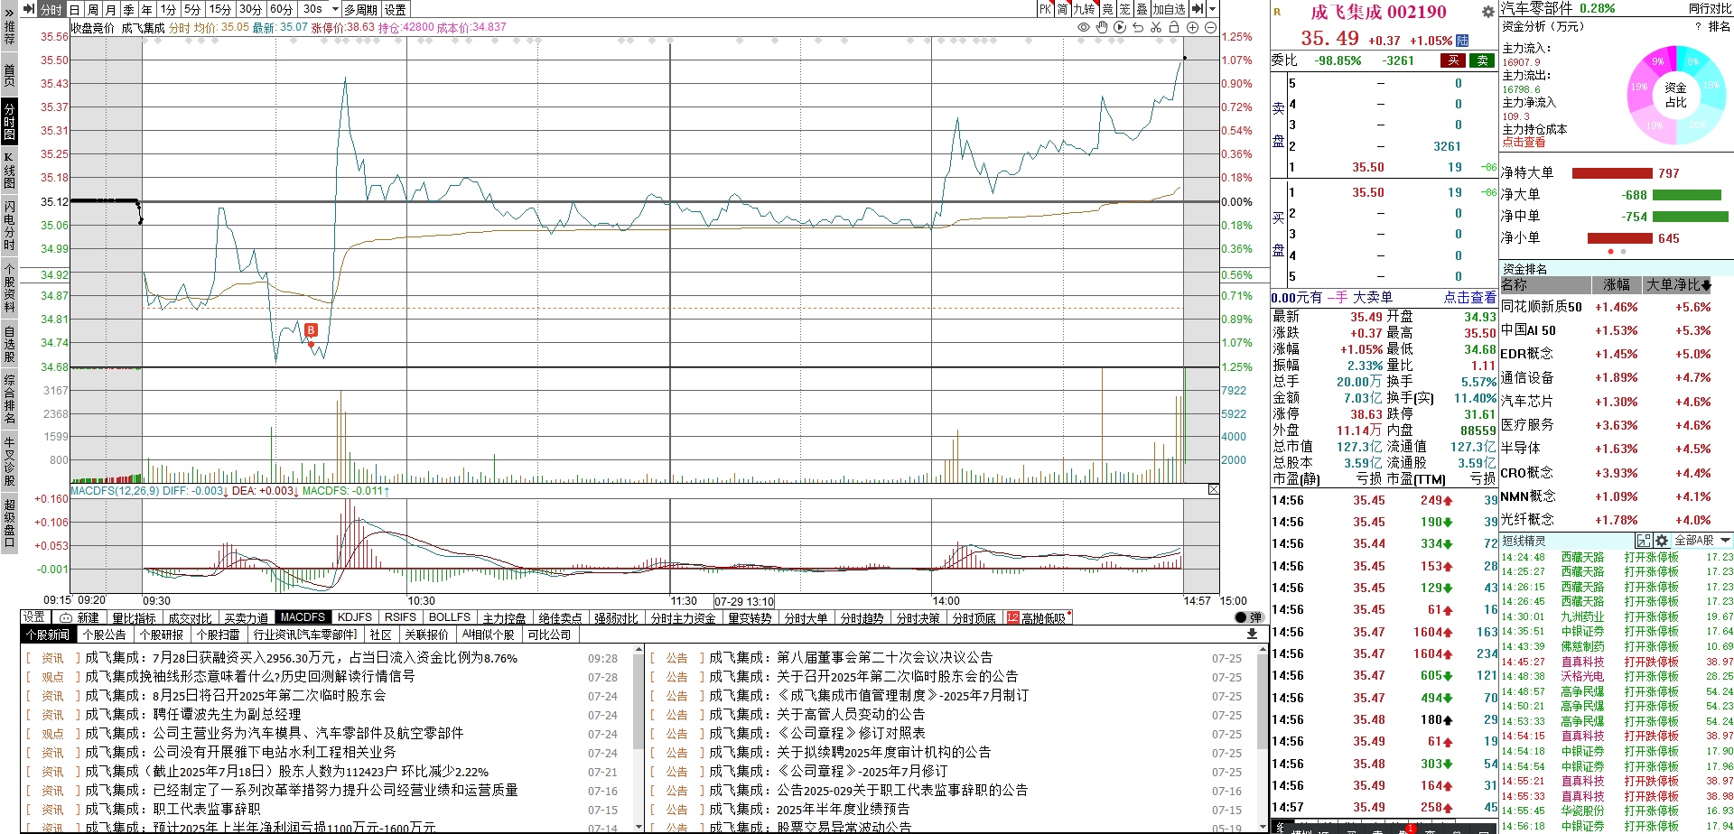Click the green 卖 sell button
Viewport: 1734px width, 834px height.
[1482, 60]
